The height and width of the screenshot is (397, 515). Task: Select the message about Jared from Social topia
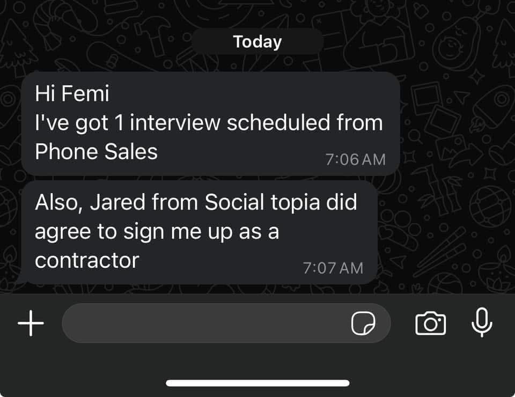coord(198,232)
